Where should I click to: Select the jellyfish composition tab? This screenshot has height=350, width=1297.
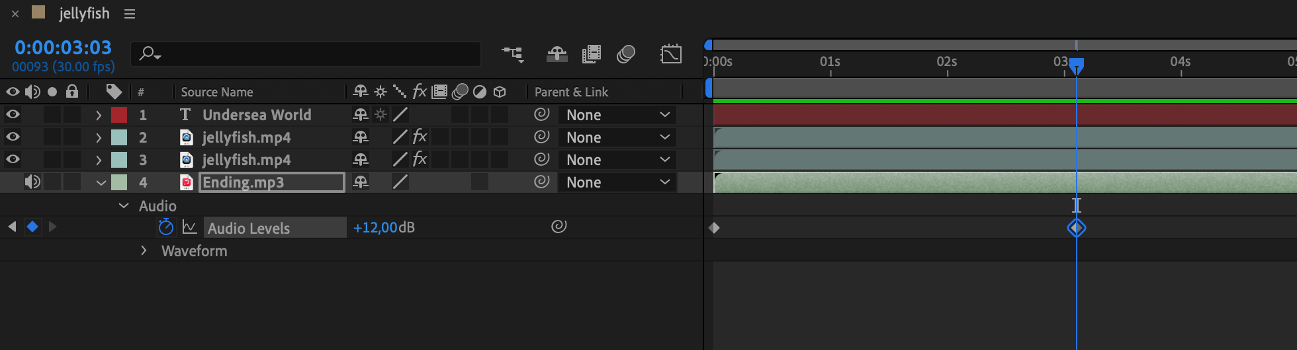point(84,14)
